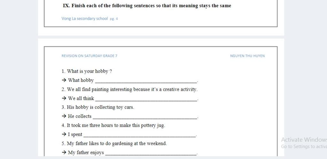Click the sentence "His hobby is collecting toy cars."
Image resolution: width=327 pixels, height=159 pixels.
point(98,107)
